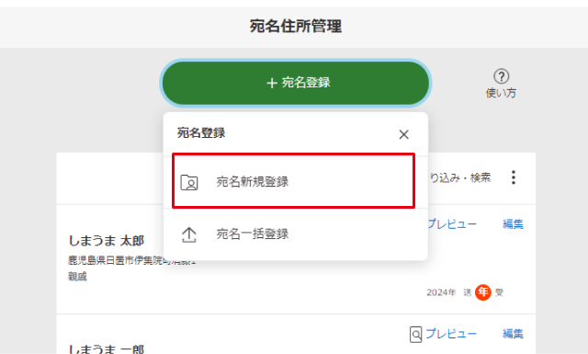Click the folder-person icon beside 宛名新規登録
The height and width of the screenshot is (354, 588).
[189, 182]
